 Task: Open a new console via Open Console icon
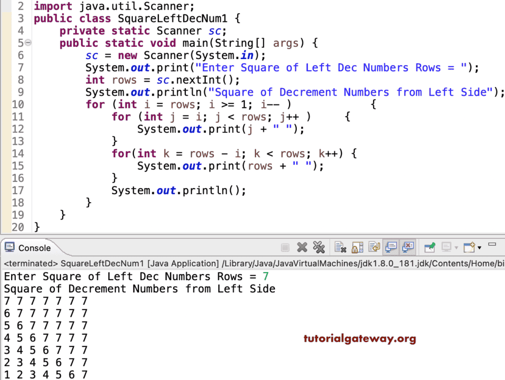[x=468, y=247]
